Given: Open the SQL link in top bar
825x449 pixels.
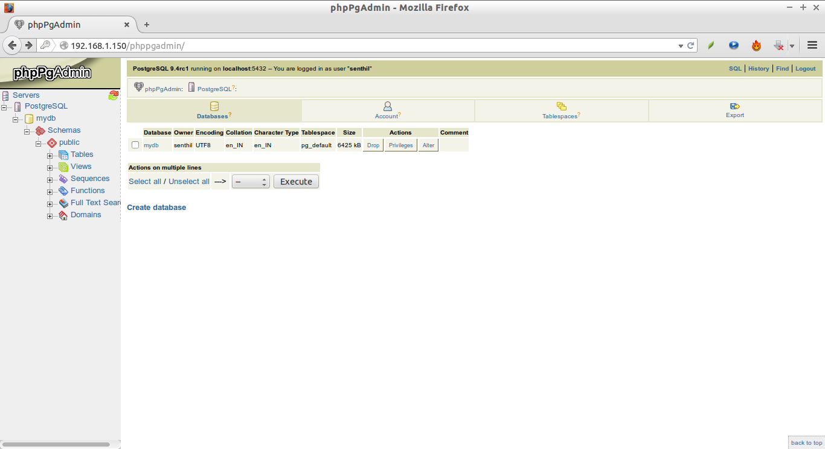Looking at the screenshot, I should [x=735, y=69].
